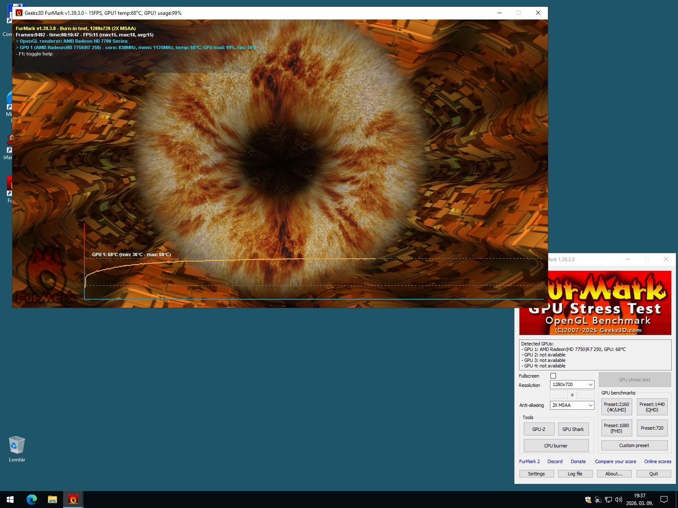Click the 'Detected GPUs:' heading text
Viewport: 678px width, 508px height.
point(537,344)
